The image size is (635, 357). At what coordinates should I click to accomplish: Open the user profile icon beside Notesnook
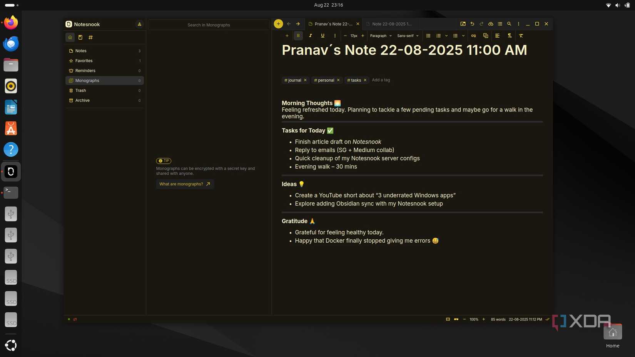pos(139,24)
